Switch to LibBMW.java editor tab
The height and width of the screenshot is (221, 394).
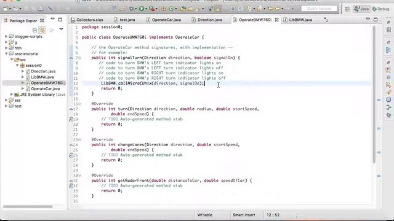pyautogui.click(x=298, y=20)
